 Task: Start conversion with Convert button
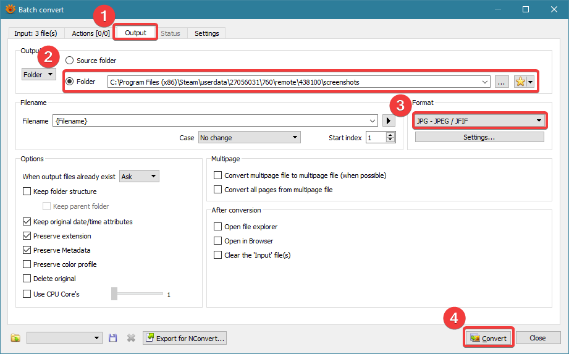coord(489,338)
